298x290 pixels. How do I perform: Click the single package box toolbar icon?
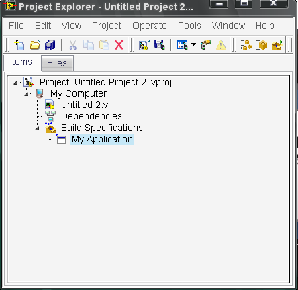pyautogui.click(x=262, y=45)
